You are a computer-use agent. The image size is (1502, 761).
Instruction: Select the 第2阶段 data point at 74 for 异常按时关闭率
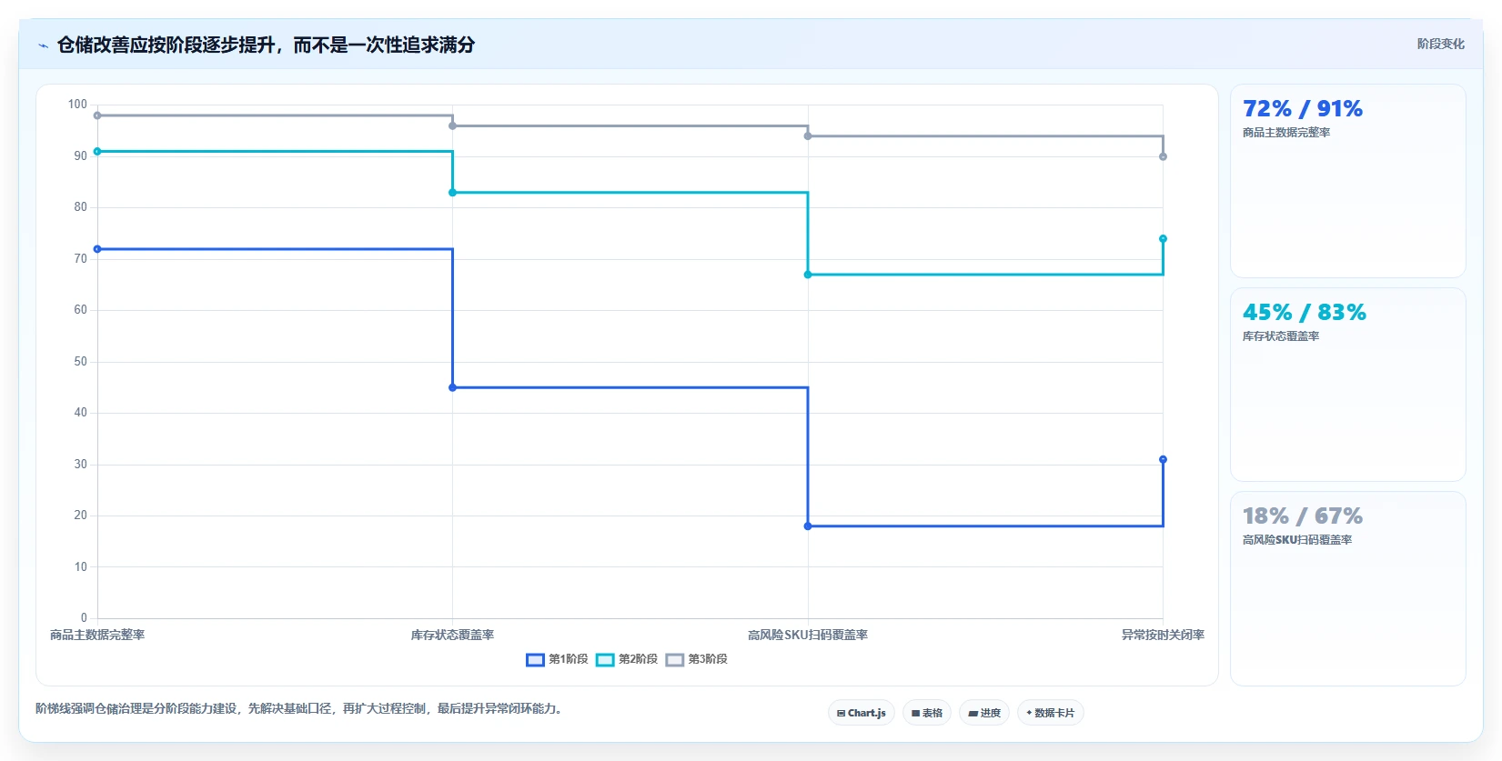pos(1163,239)
